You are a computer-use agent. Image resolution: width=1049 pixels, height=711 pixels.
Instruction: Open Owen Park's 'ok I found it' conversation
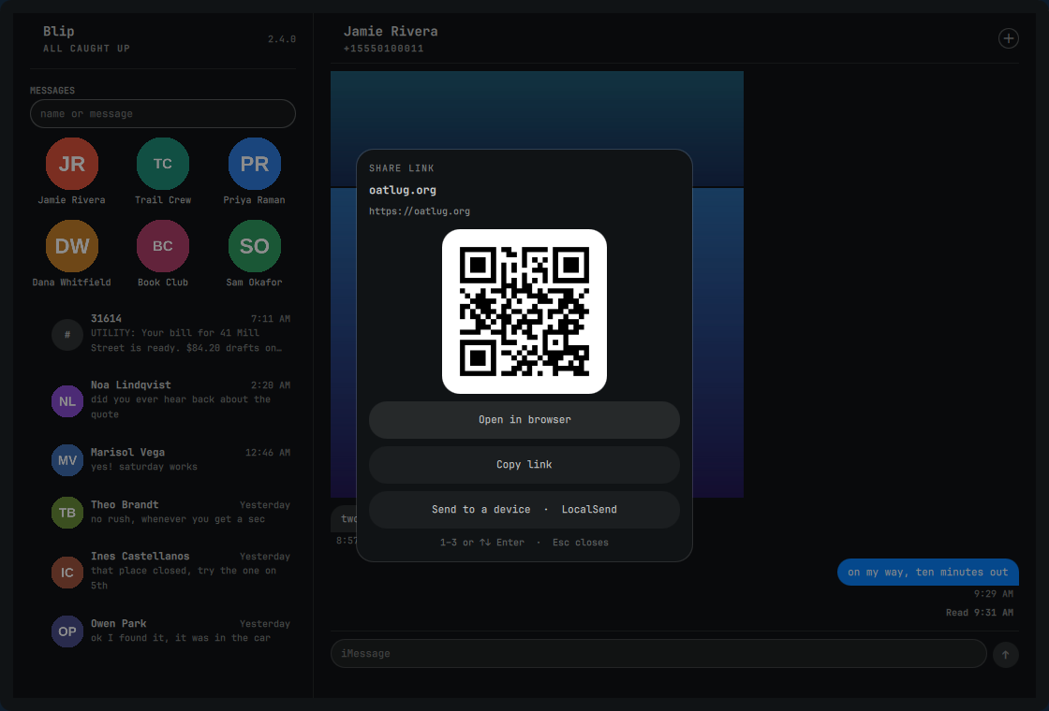pyautogui.click(x=163, y=631)
